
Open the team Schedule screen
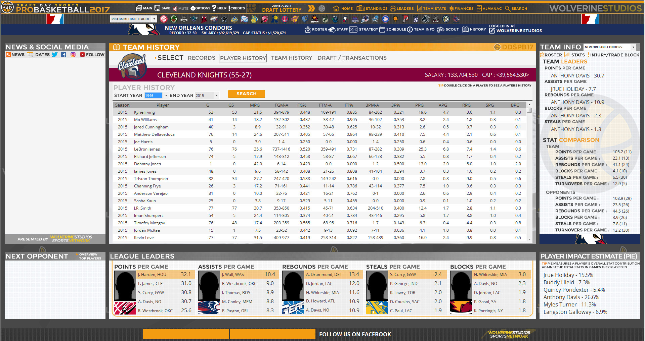pos(393,30)
